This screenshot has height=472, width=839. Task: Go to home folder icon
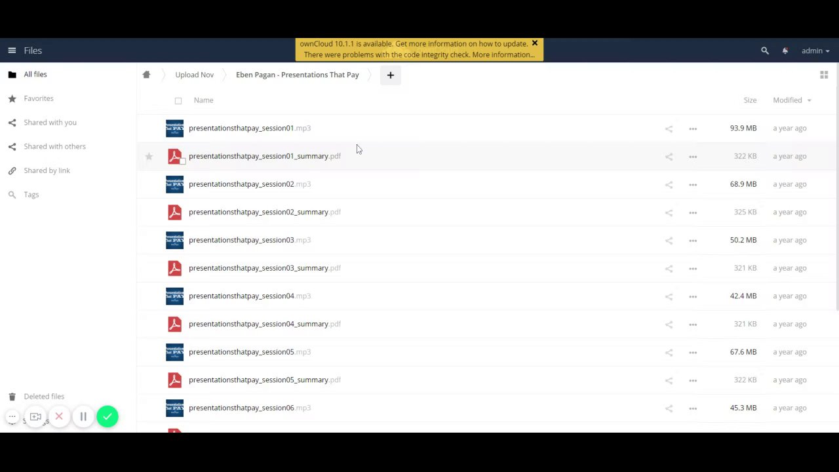click(x=146, y=75)
